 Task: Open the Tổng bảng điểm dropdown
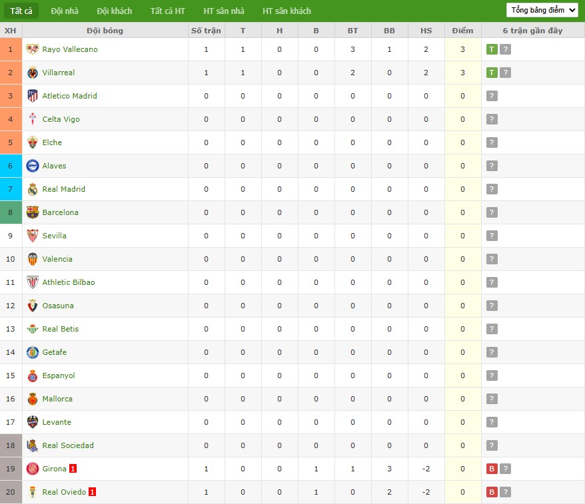coord(542,10)
